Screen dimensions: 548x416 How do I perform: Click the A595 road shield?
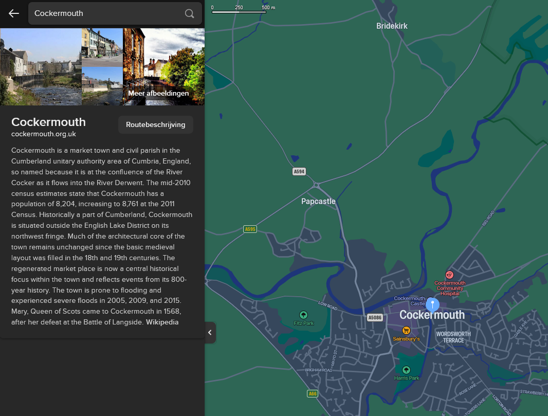coord(250,229)
